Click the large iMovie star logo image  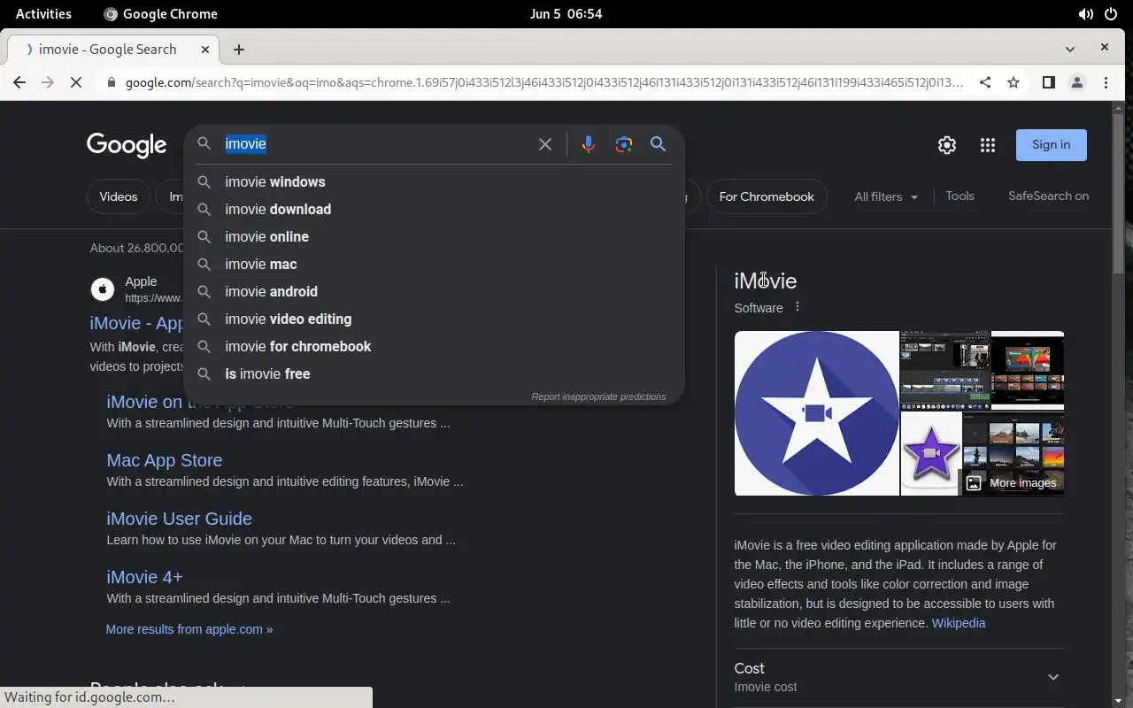click(816, 413)
